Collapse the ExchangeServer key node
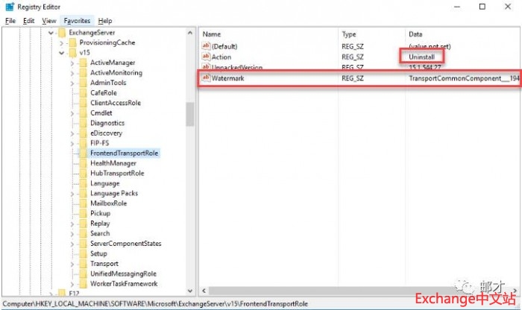The width and height of the screenshot is (522, 310). [x=51, y=33]
